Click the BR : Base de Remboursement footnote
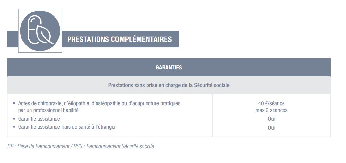This screenshot has height=163, width=346. [38, 146]
